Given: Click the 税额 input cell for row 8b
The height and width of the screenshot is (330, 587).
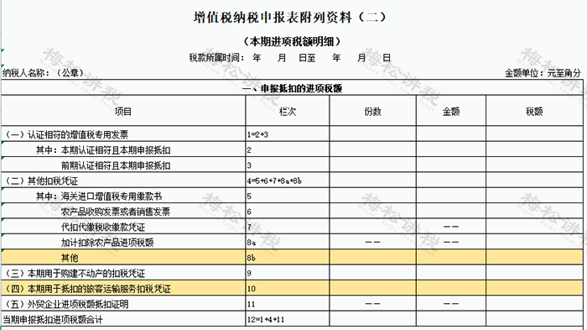Looking at the screenshot, I should tap(534, 257).
